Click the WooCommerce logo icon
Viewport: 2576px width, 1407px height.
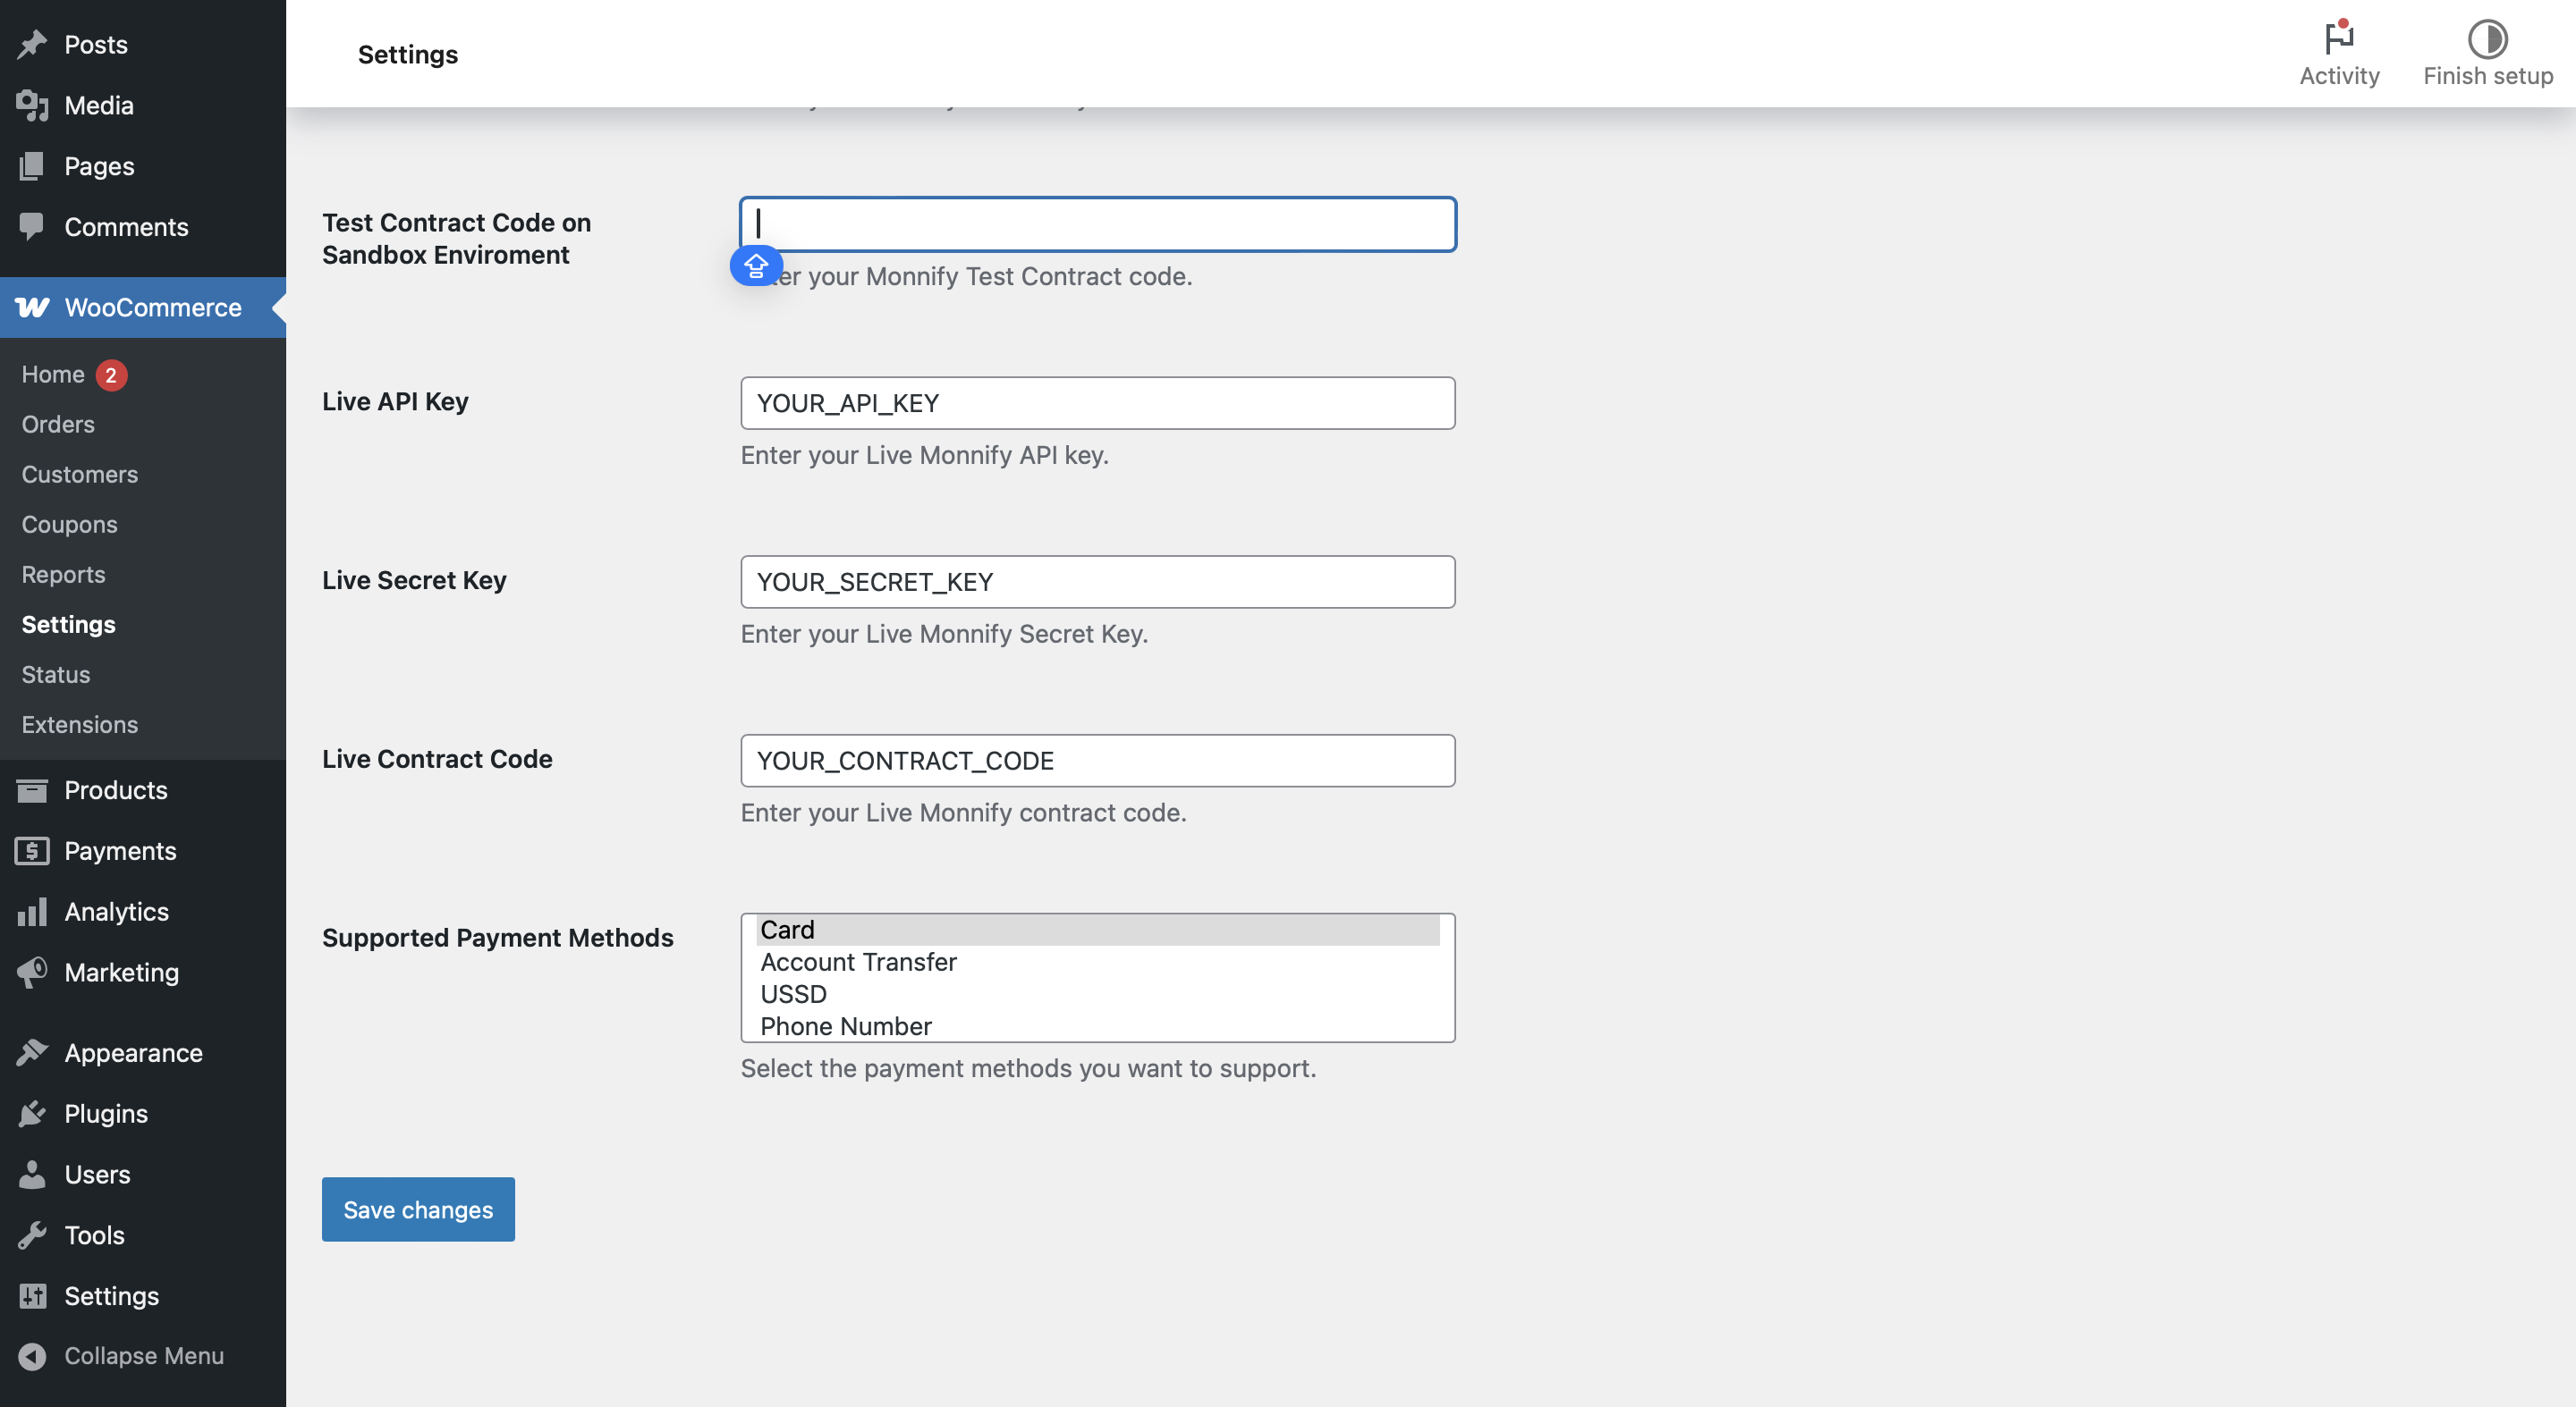(x=32, y=308)
